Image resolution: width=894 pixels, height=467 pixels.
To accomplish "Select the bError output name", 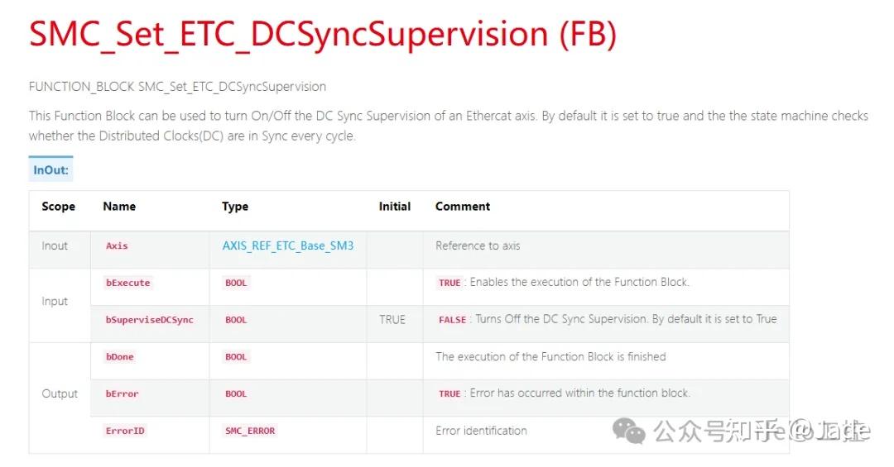I will click(122, 394).
